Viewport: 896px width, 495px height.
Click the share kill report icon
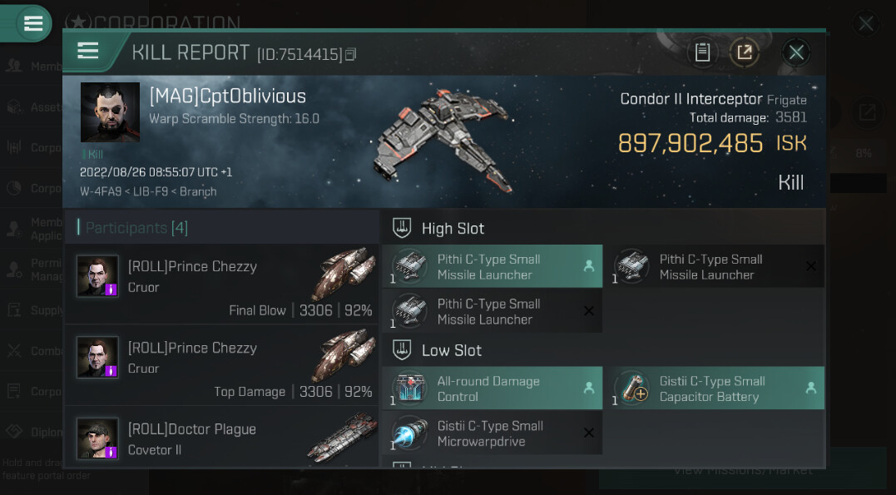(x=745, y=52)
